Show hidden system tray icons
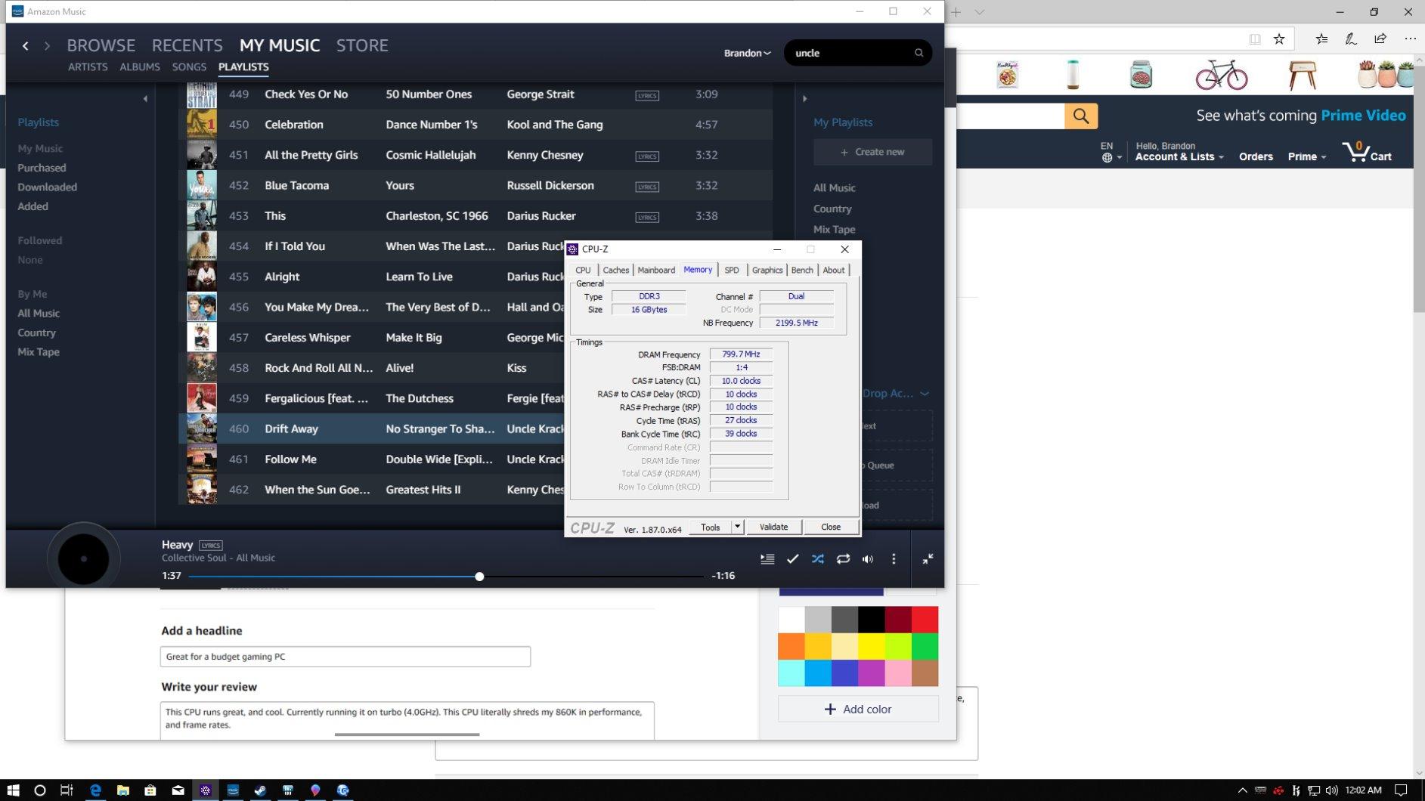Screen dimensions: 1425x801 pyautogui.click(x=1242, y=790)
